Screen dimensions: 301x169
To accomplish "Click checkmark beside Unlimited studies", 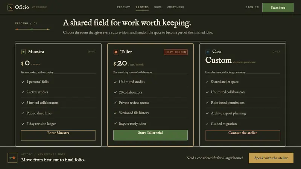I will [115, 82].
